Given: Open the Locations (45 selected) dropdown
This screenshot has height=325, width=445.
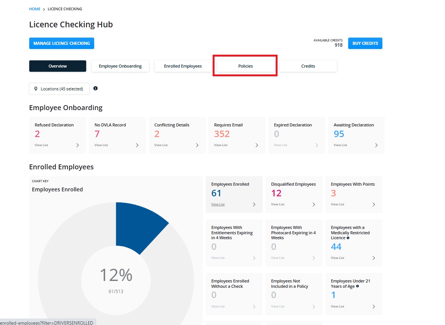Looking at the screenshot, I should click(x=59, y=89).
